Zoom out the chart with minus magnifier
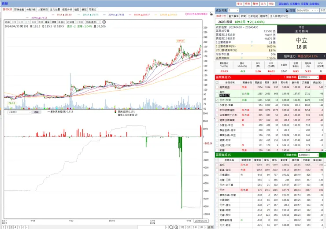Screen dimensions: 326x229 tap(170, 227)
